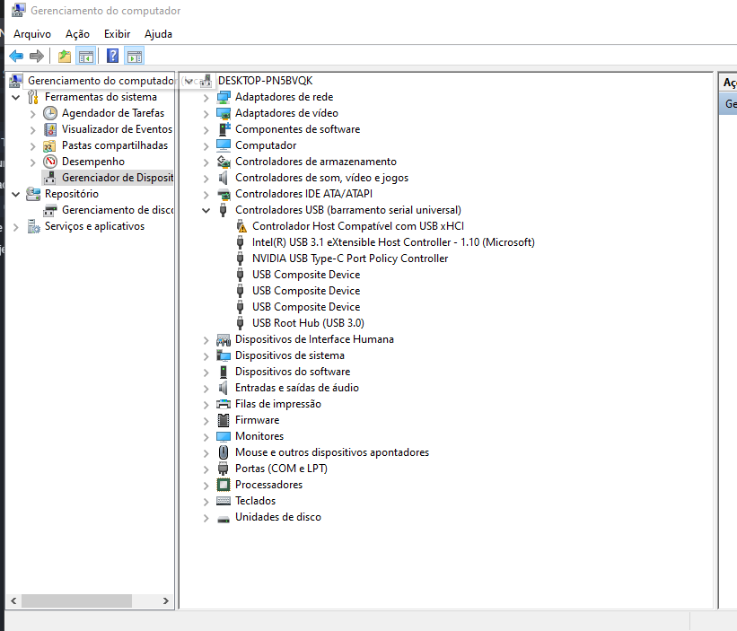This screenshot has width=737, height=631.
Task: Click the USB Root Hub icon
Action: (241, 323)
